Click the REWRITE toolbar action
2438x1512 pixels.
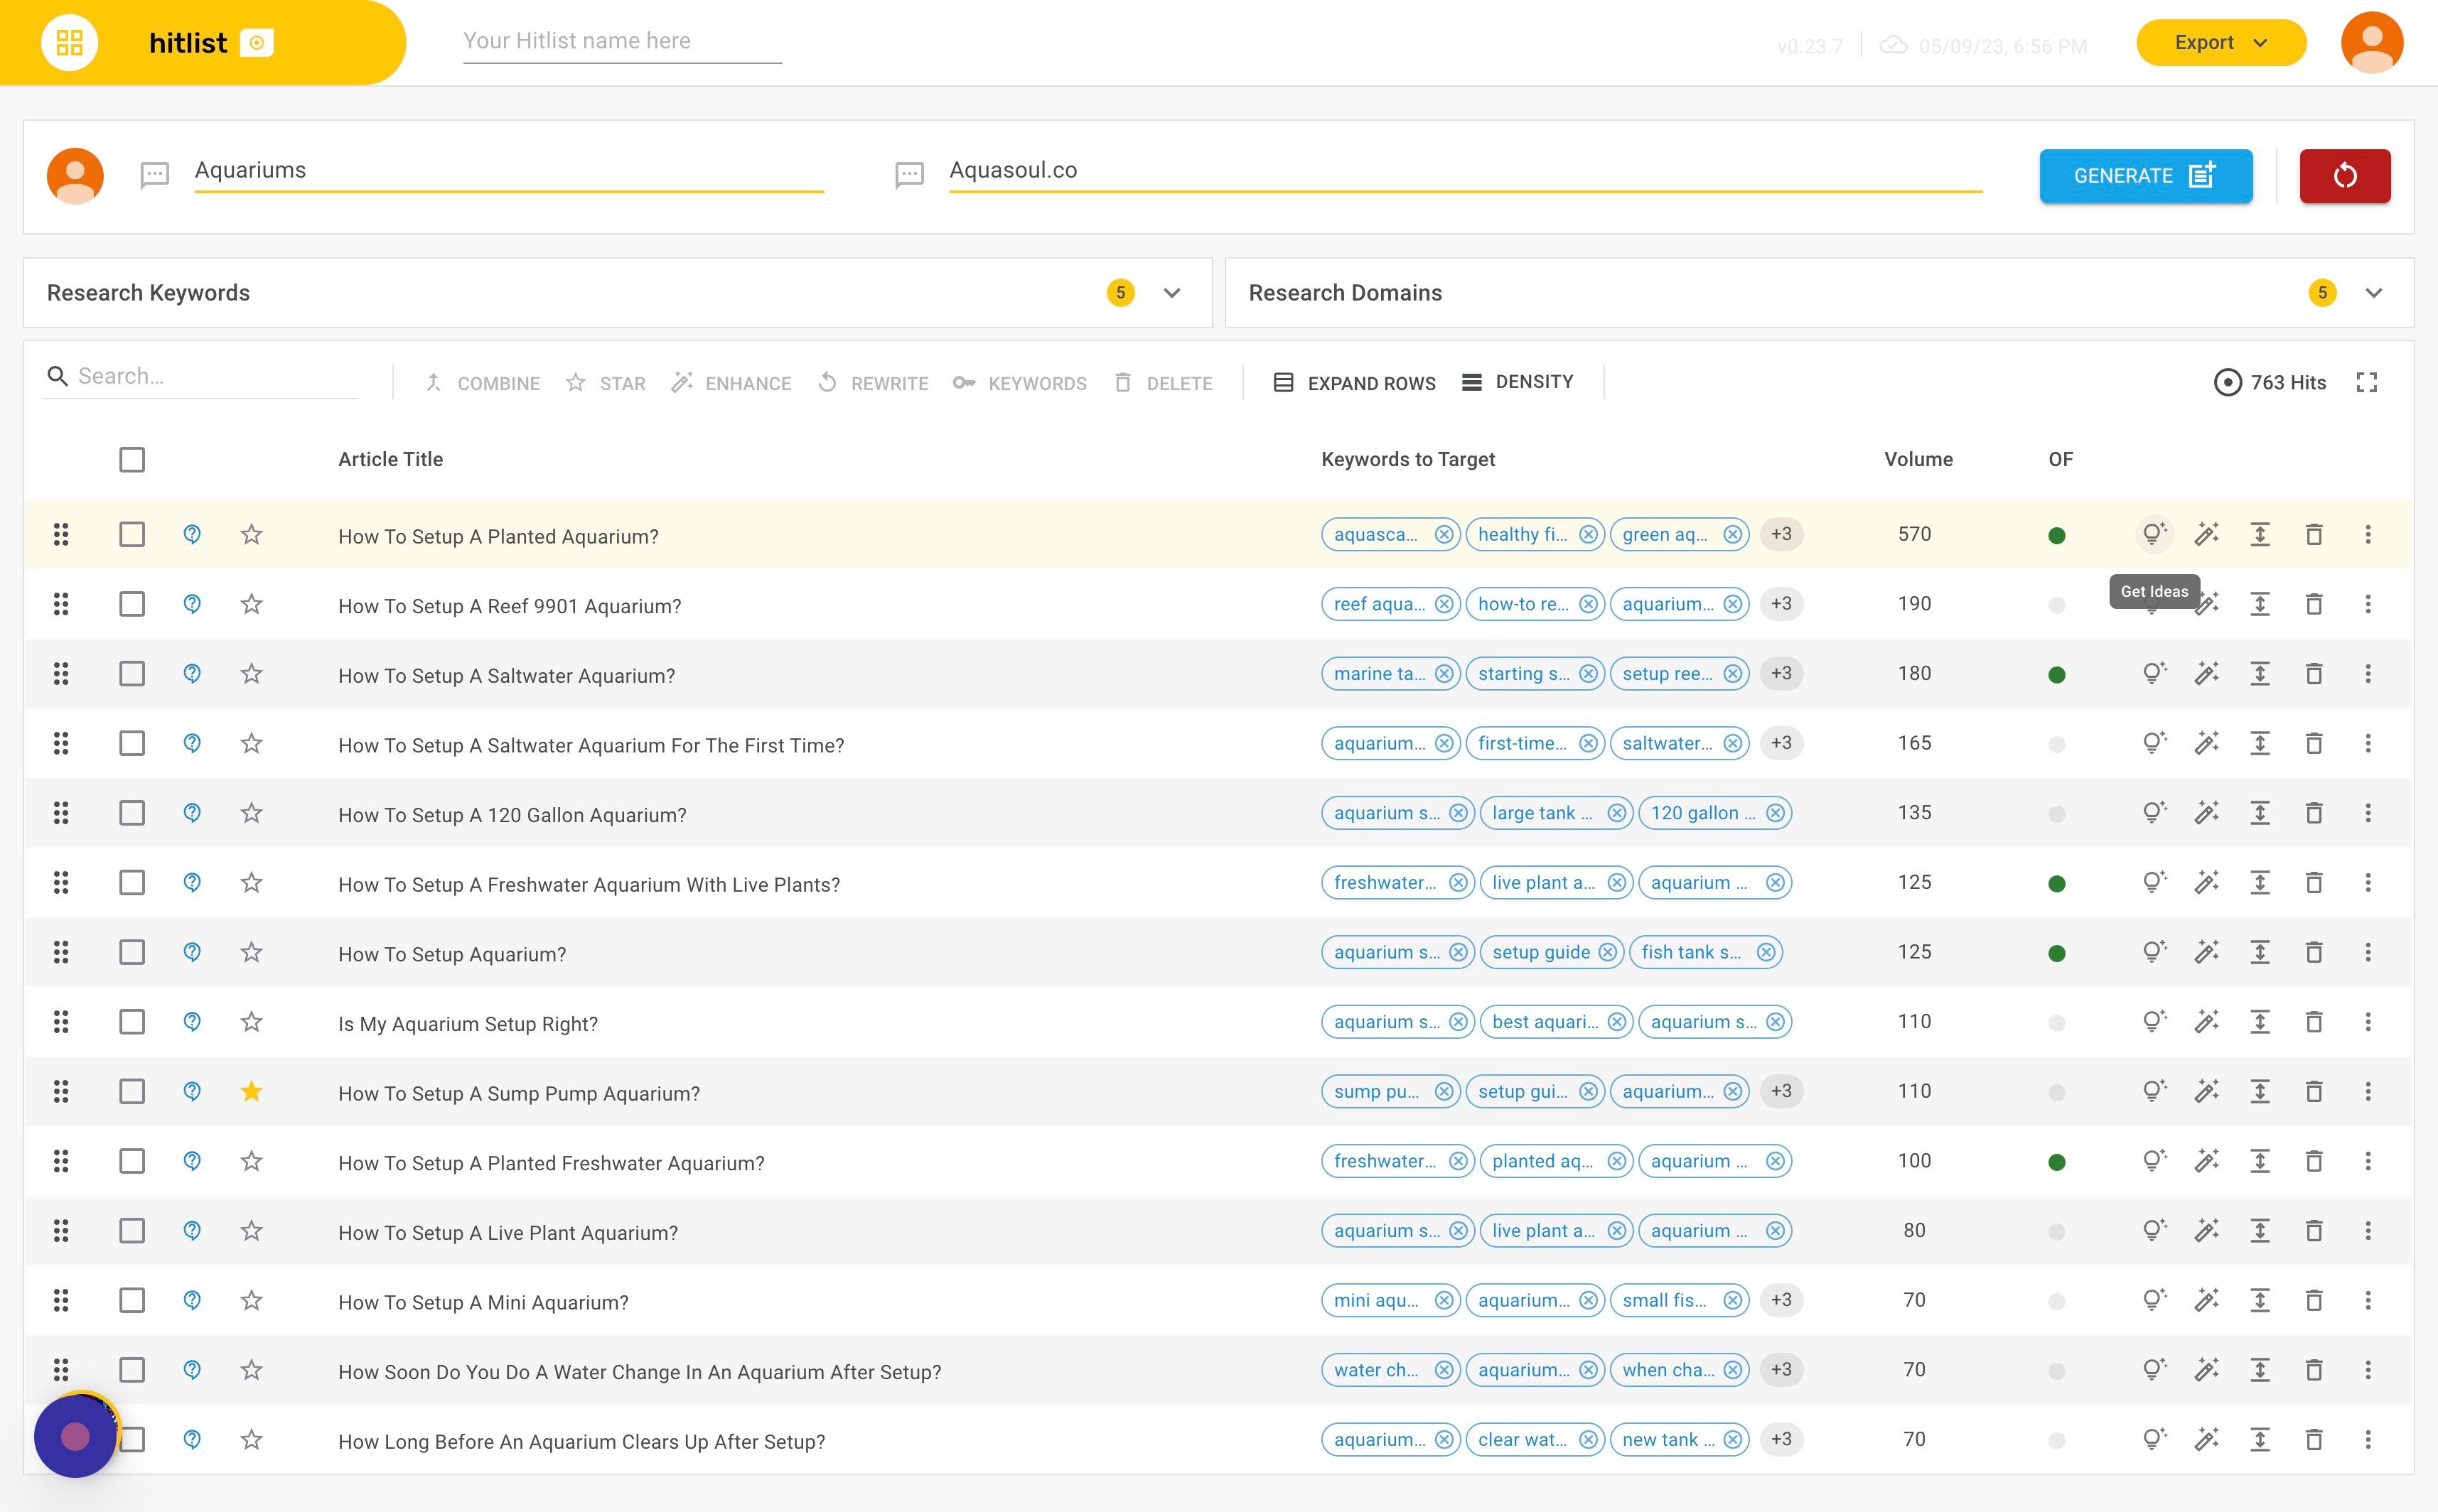coord(874,383)
